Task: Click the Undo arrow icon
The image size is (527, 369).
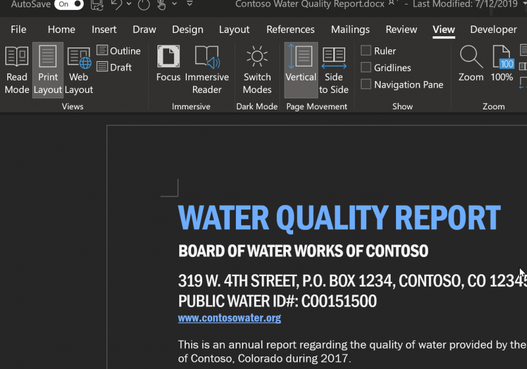Action: pos(117,5)
